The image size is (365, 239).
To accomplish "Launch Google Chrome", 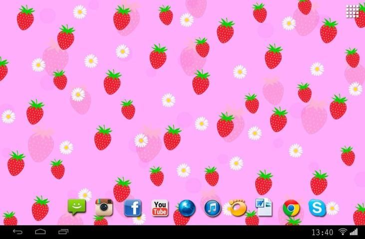I will pyautogui.click(x=291, y=207).
